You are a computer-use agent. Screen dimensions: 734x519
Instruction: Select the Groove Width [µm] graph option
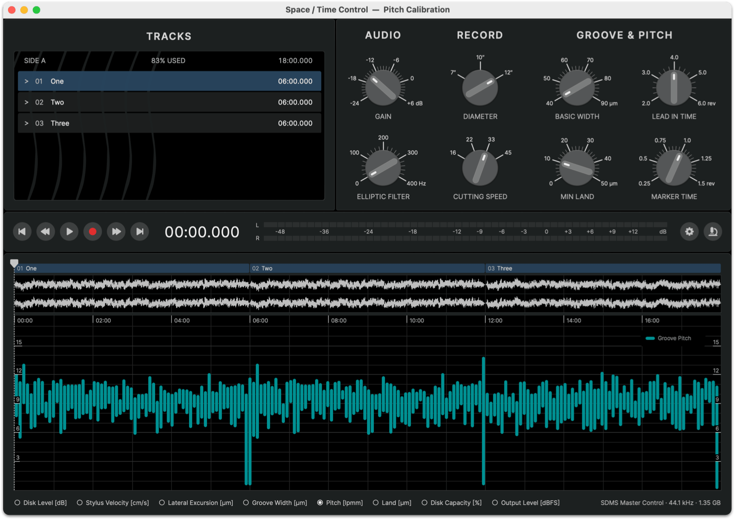coord(246,502)
